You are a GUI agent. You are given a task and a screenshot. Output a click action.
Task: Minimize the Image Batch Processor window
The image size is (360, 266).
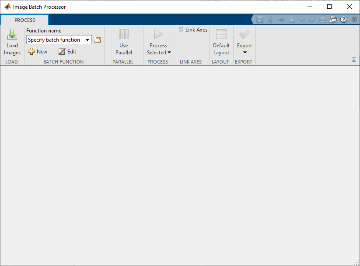(310, 7)
